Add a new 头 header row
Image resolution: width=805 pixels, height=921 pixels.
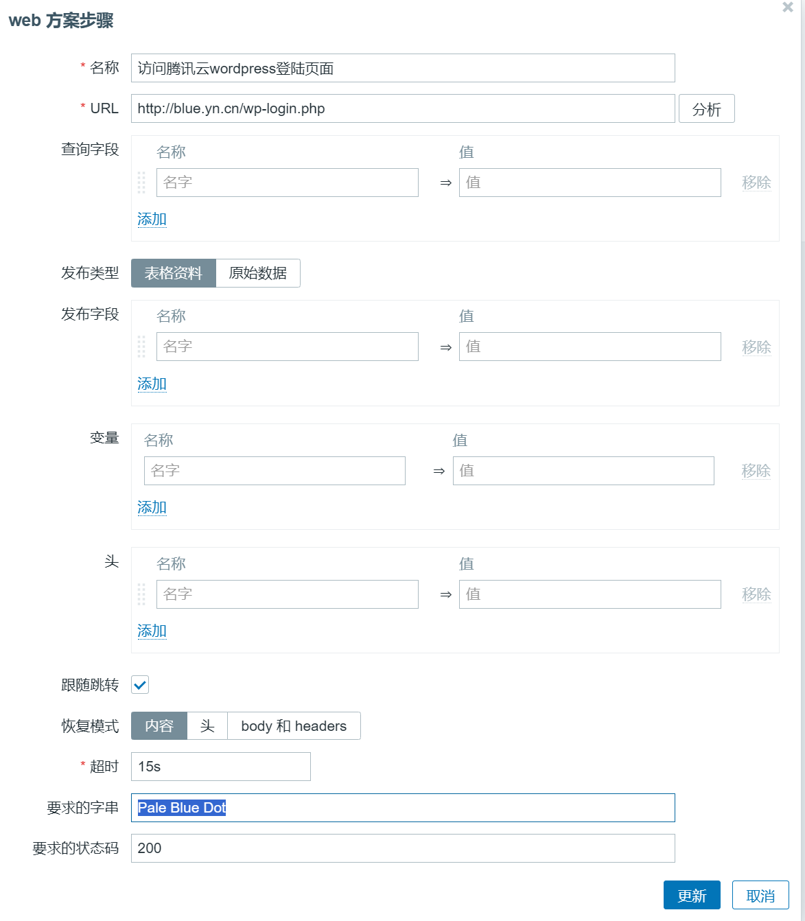point(152,631)
